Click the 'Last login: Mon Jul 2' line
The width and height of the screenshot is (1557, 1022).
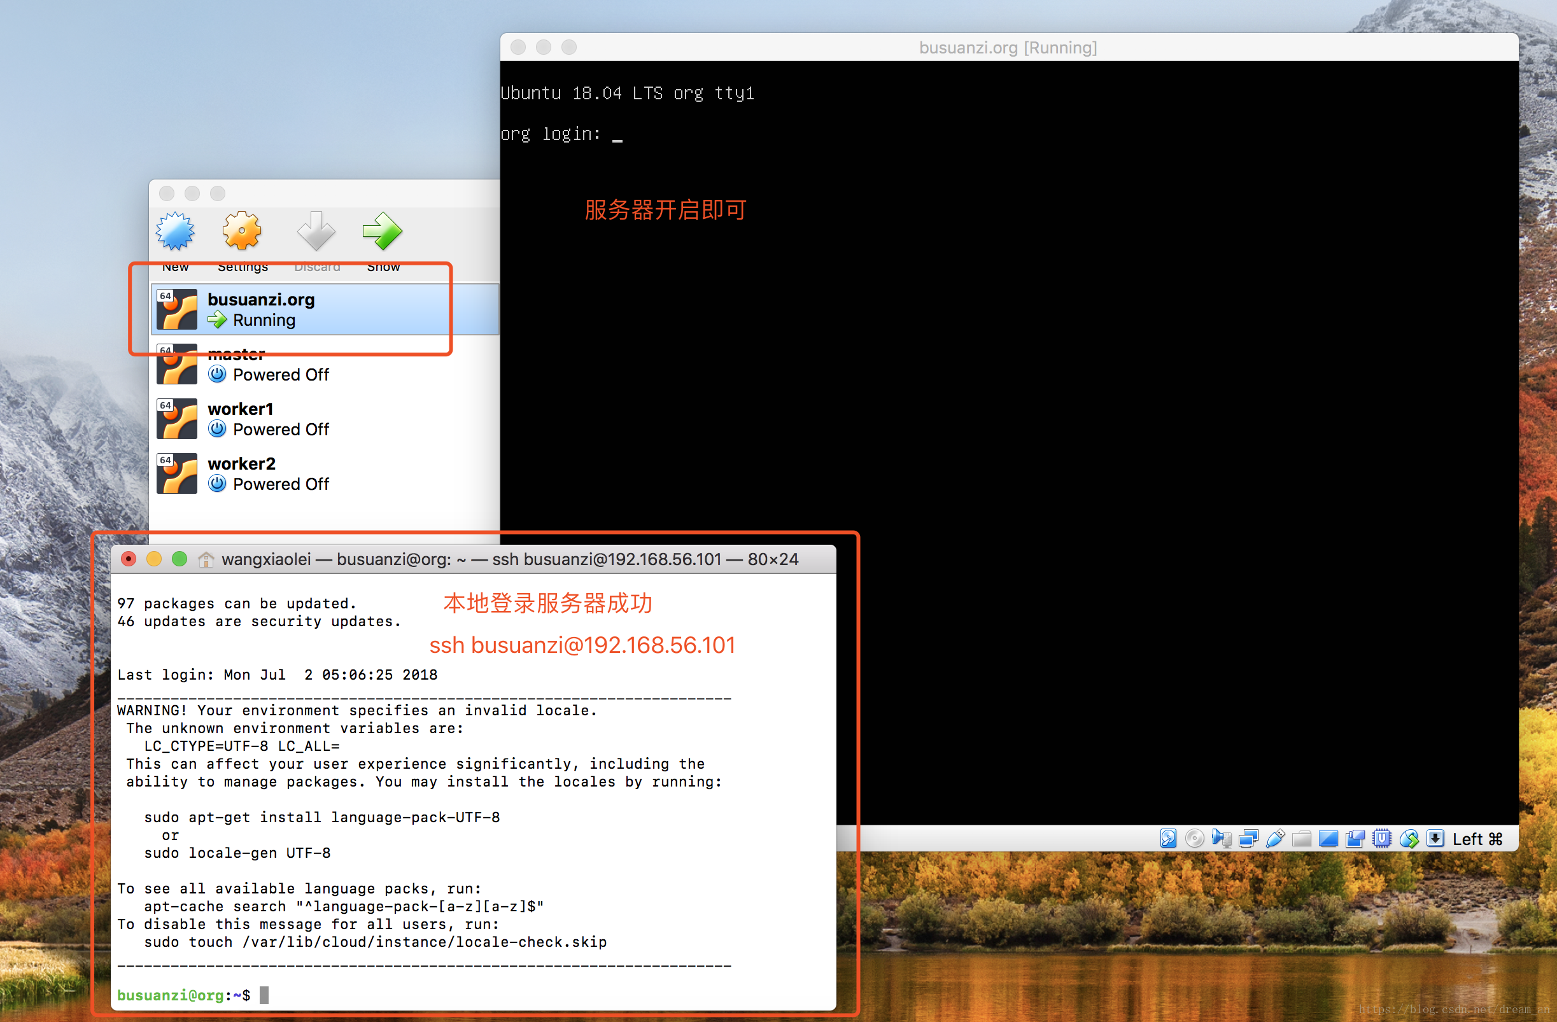[x=278, y=674]
